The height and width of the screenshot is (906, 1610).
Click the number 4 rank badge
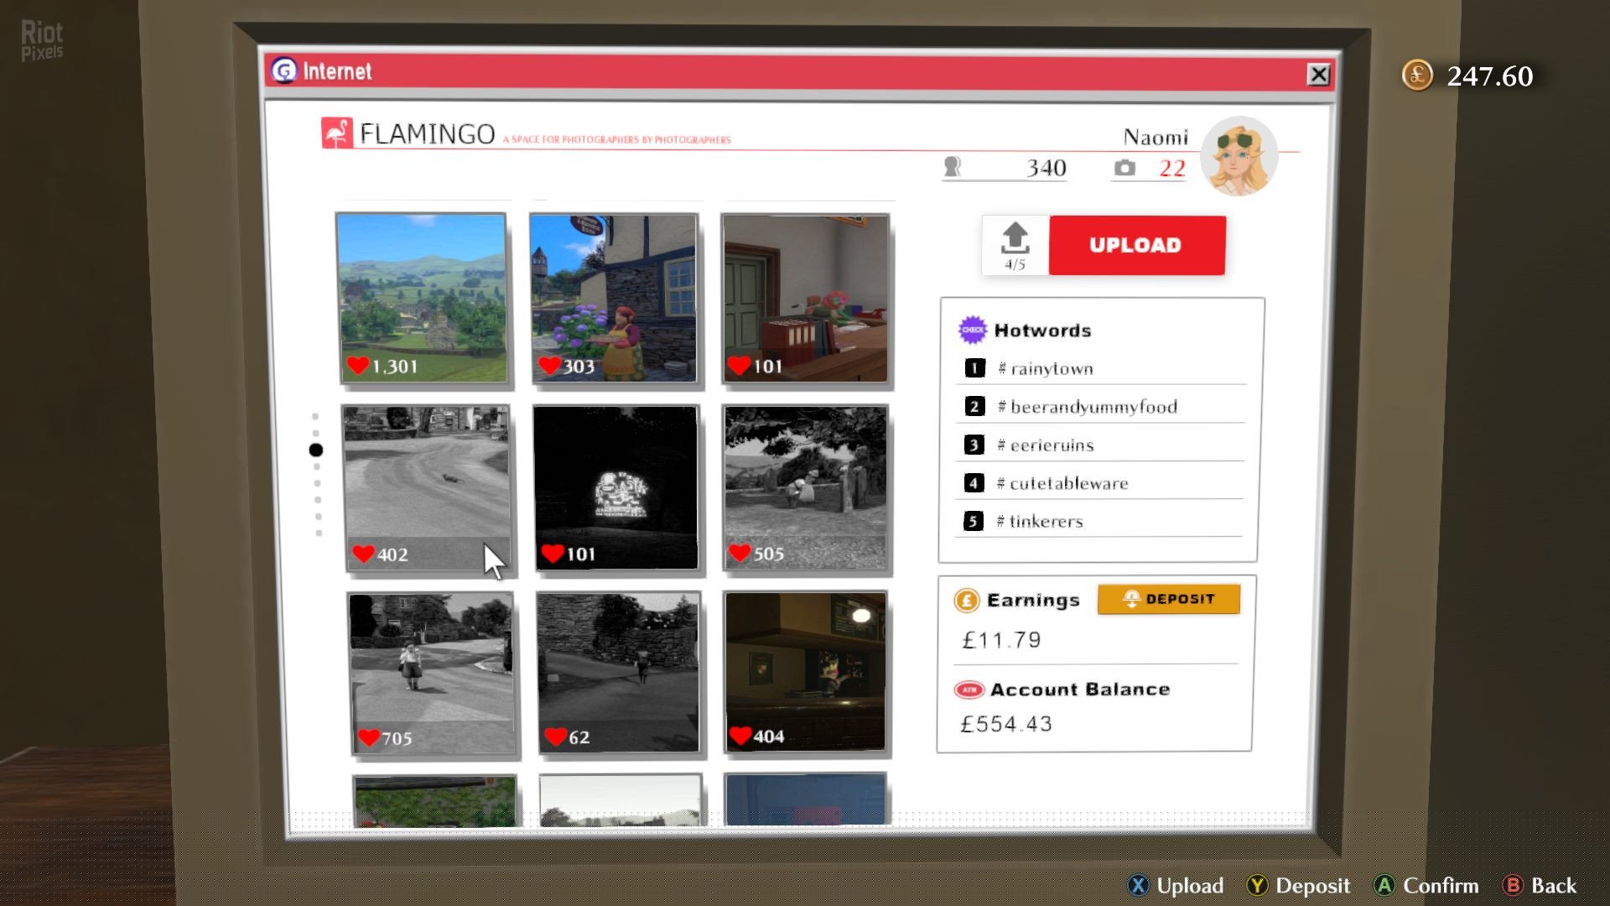[974, 483]
